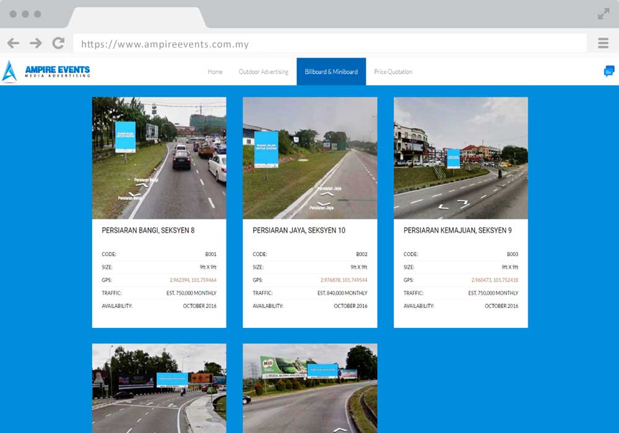Image resolution: width=619 pixels, height=433 pixels.
Task: Click the address bar URL field
Action: click(330, 43)
